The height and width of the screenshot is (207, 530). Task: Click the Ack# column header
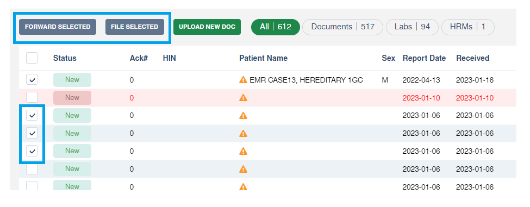pyautogui.click(x=139, y=58)
